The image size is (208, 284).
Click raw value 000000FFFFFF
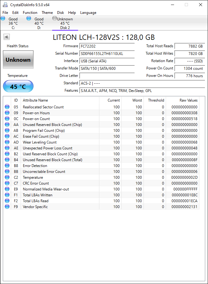tap(185, 189)
